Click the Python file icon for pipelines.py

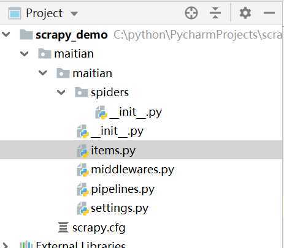point(83,189)
